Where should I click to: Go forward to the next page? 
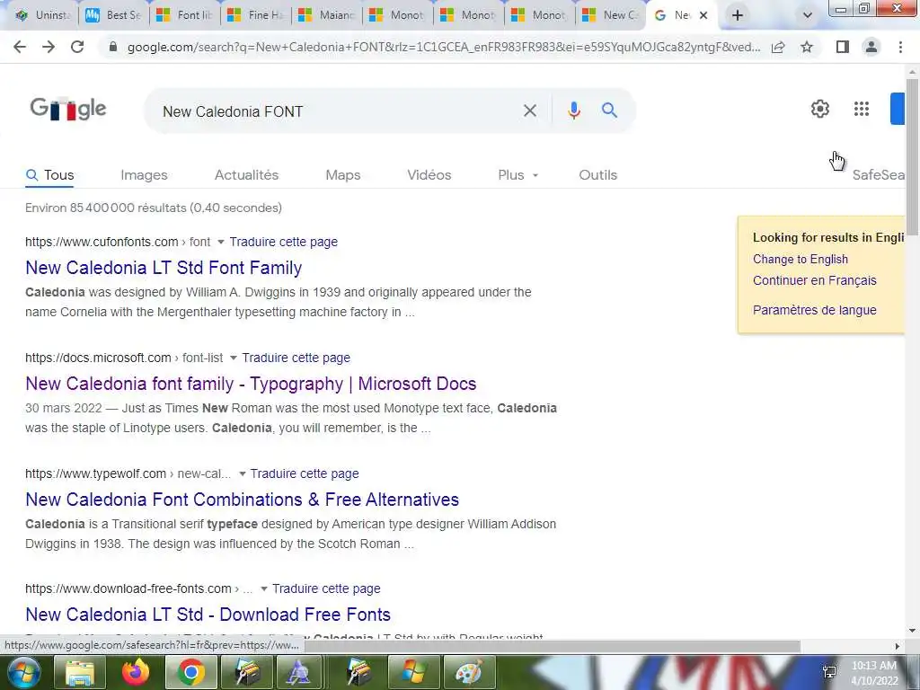(49, 47)
